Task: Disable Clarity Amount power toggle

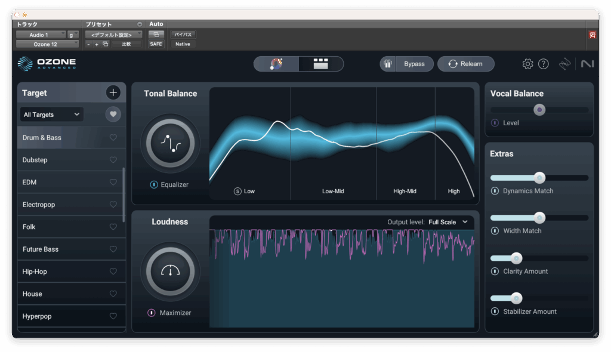Action: click(495, 271)
